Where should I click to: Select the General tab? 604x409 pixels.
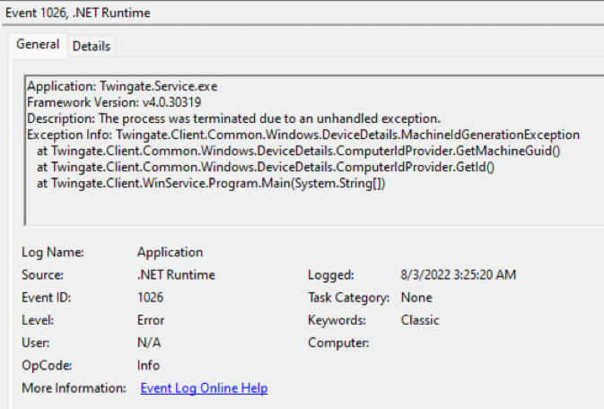(38, 45)
